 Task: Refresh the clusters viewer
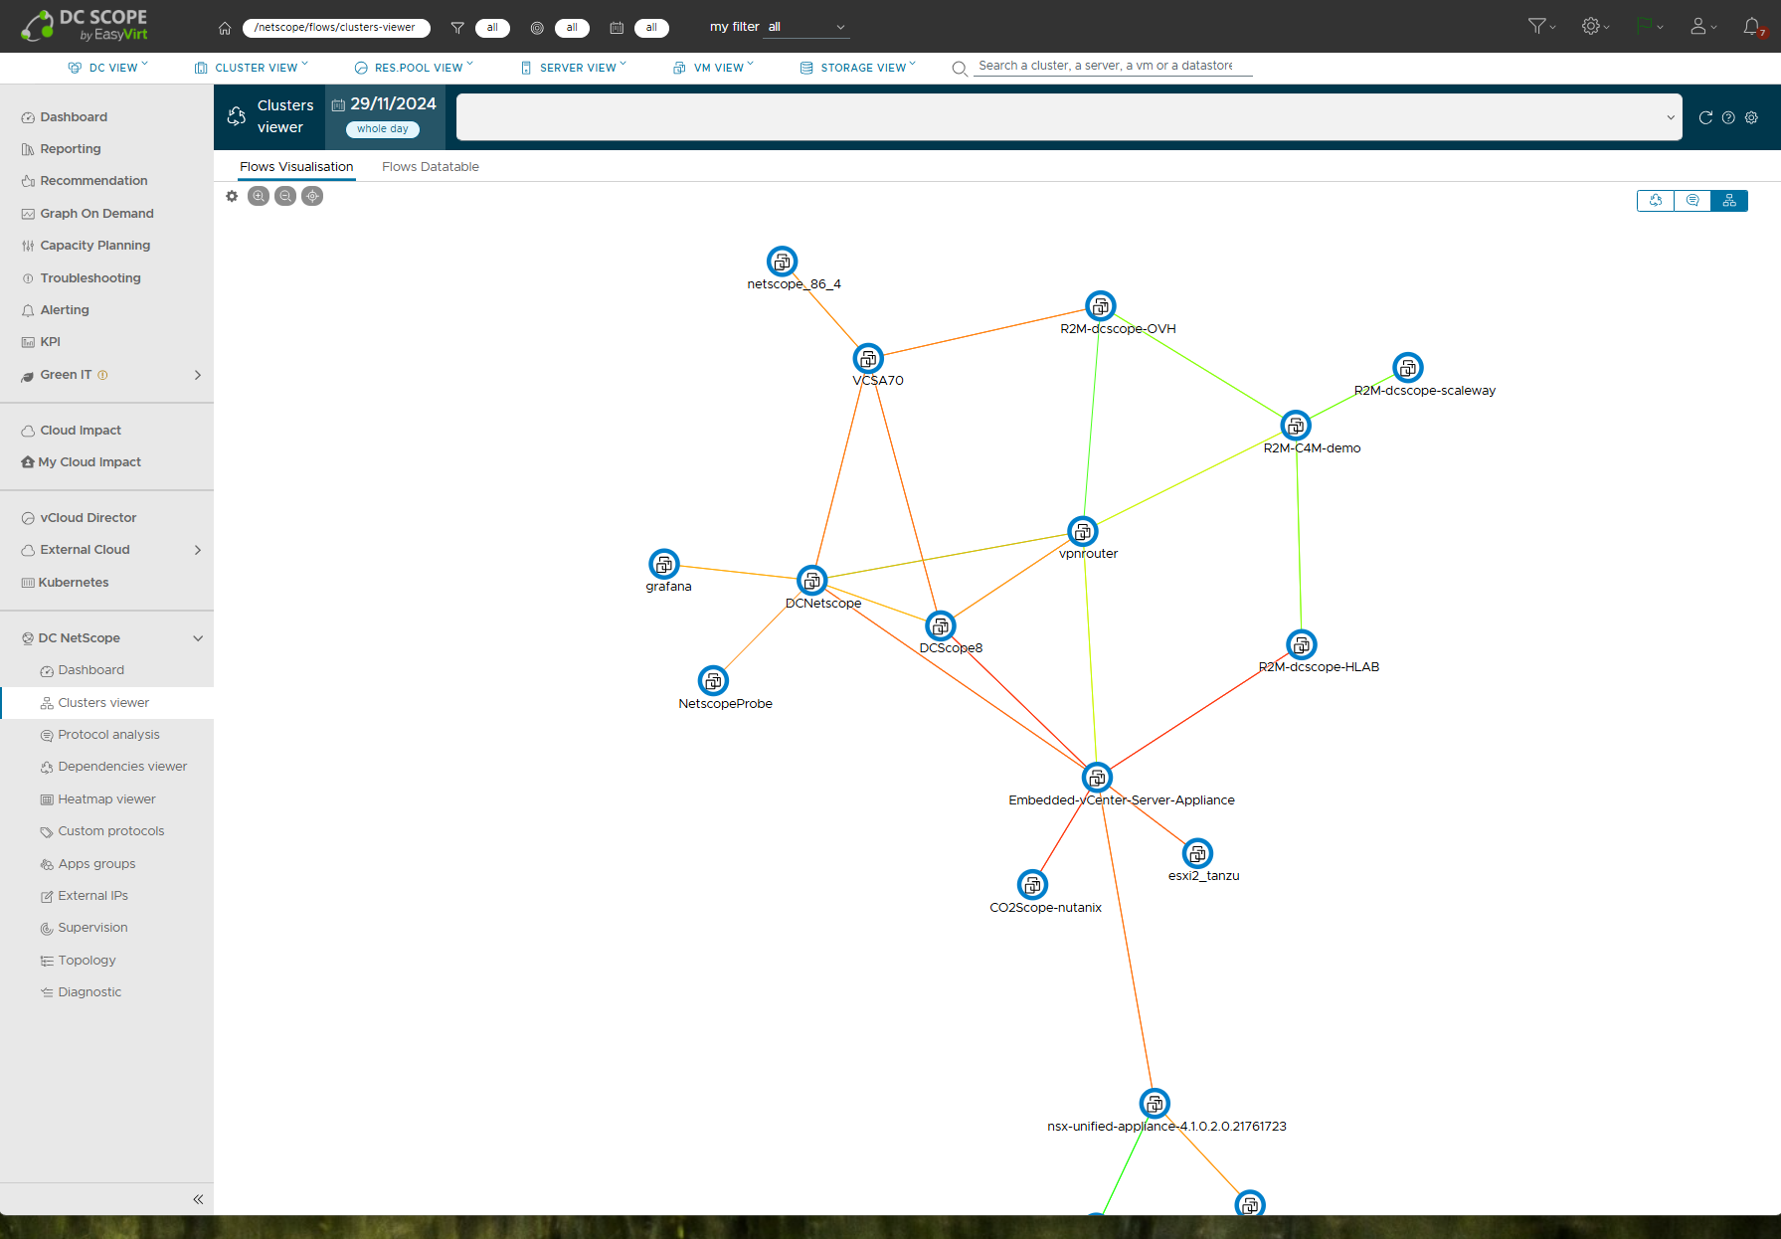point(1705,117)
